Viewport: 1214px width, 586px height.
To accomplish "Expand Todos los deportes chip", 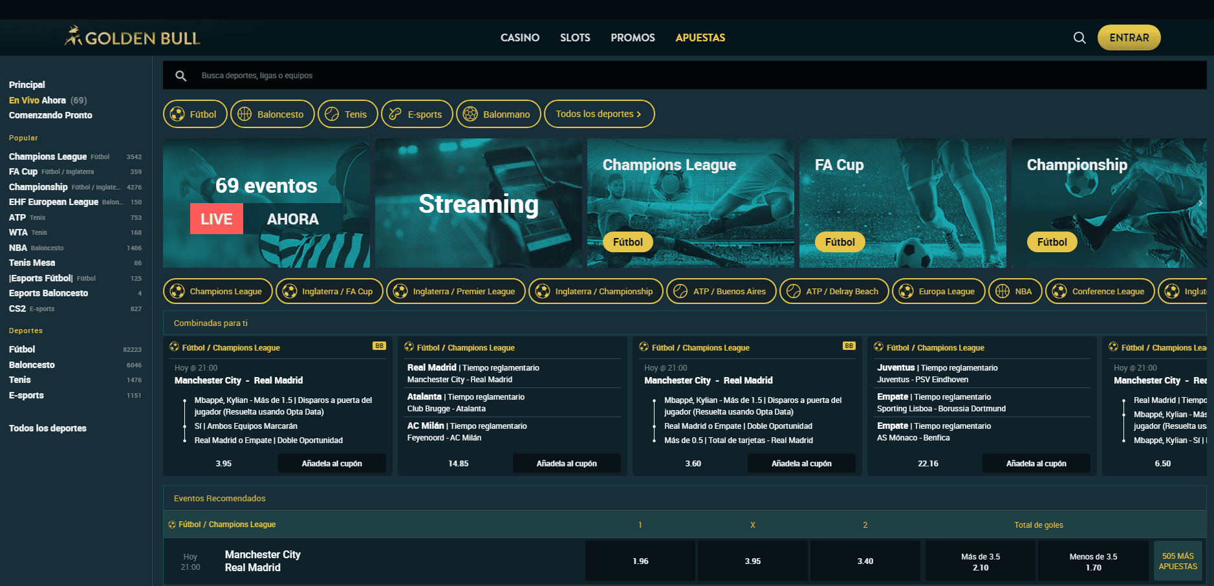I will 599,114.
